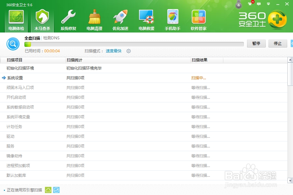This screenshot has height=195, width=293.
Task: Open the 电脑体检 module
Action: (x=16, y=20)
